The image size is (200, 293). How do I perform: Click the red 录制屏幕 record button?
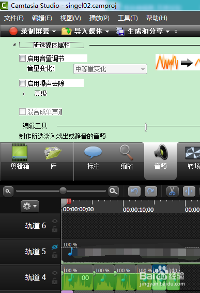[13, 31]
